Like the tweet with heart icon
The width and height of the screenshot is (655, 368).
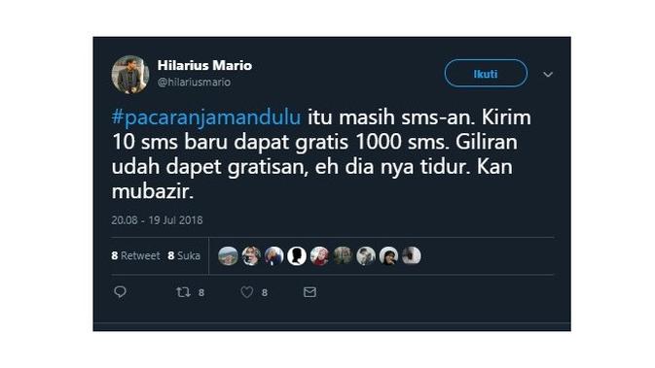(x=247, y=292)
